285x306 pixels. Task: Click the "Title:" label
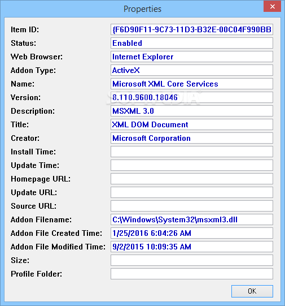[20, 124]
